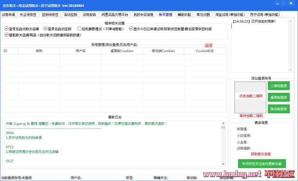The height and width of the screenshot is (181, 298).
Task: Click the red 说明 link
Action: pos(208,45)
